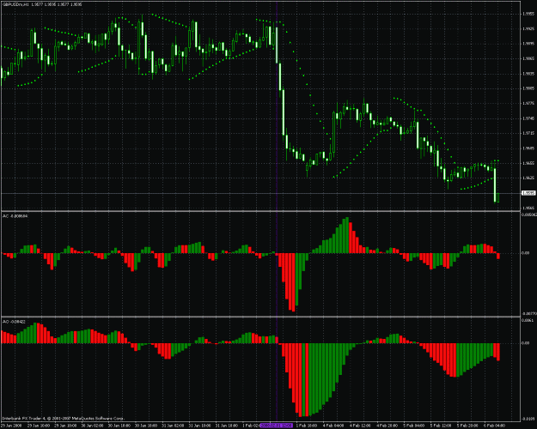This screenshot has width=537, height=429.
Task: Click the 5 Feb 12:00 time axis label
Action: [x=441, y=426]
